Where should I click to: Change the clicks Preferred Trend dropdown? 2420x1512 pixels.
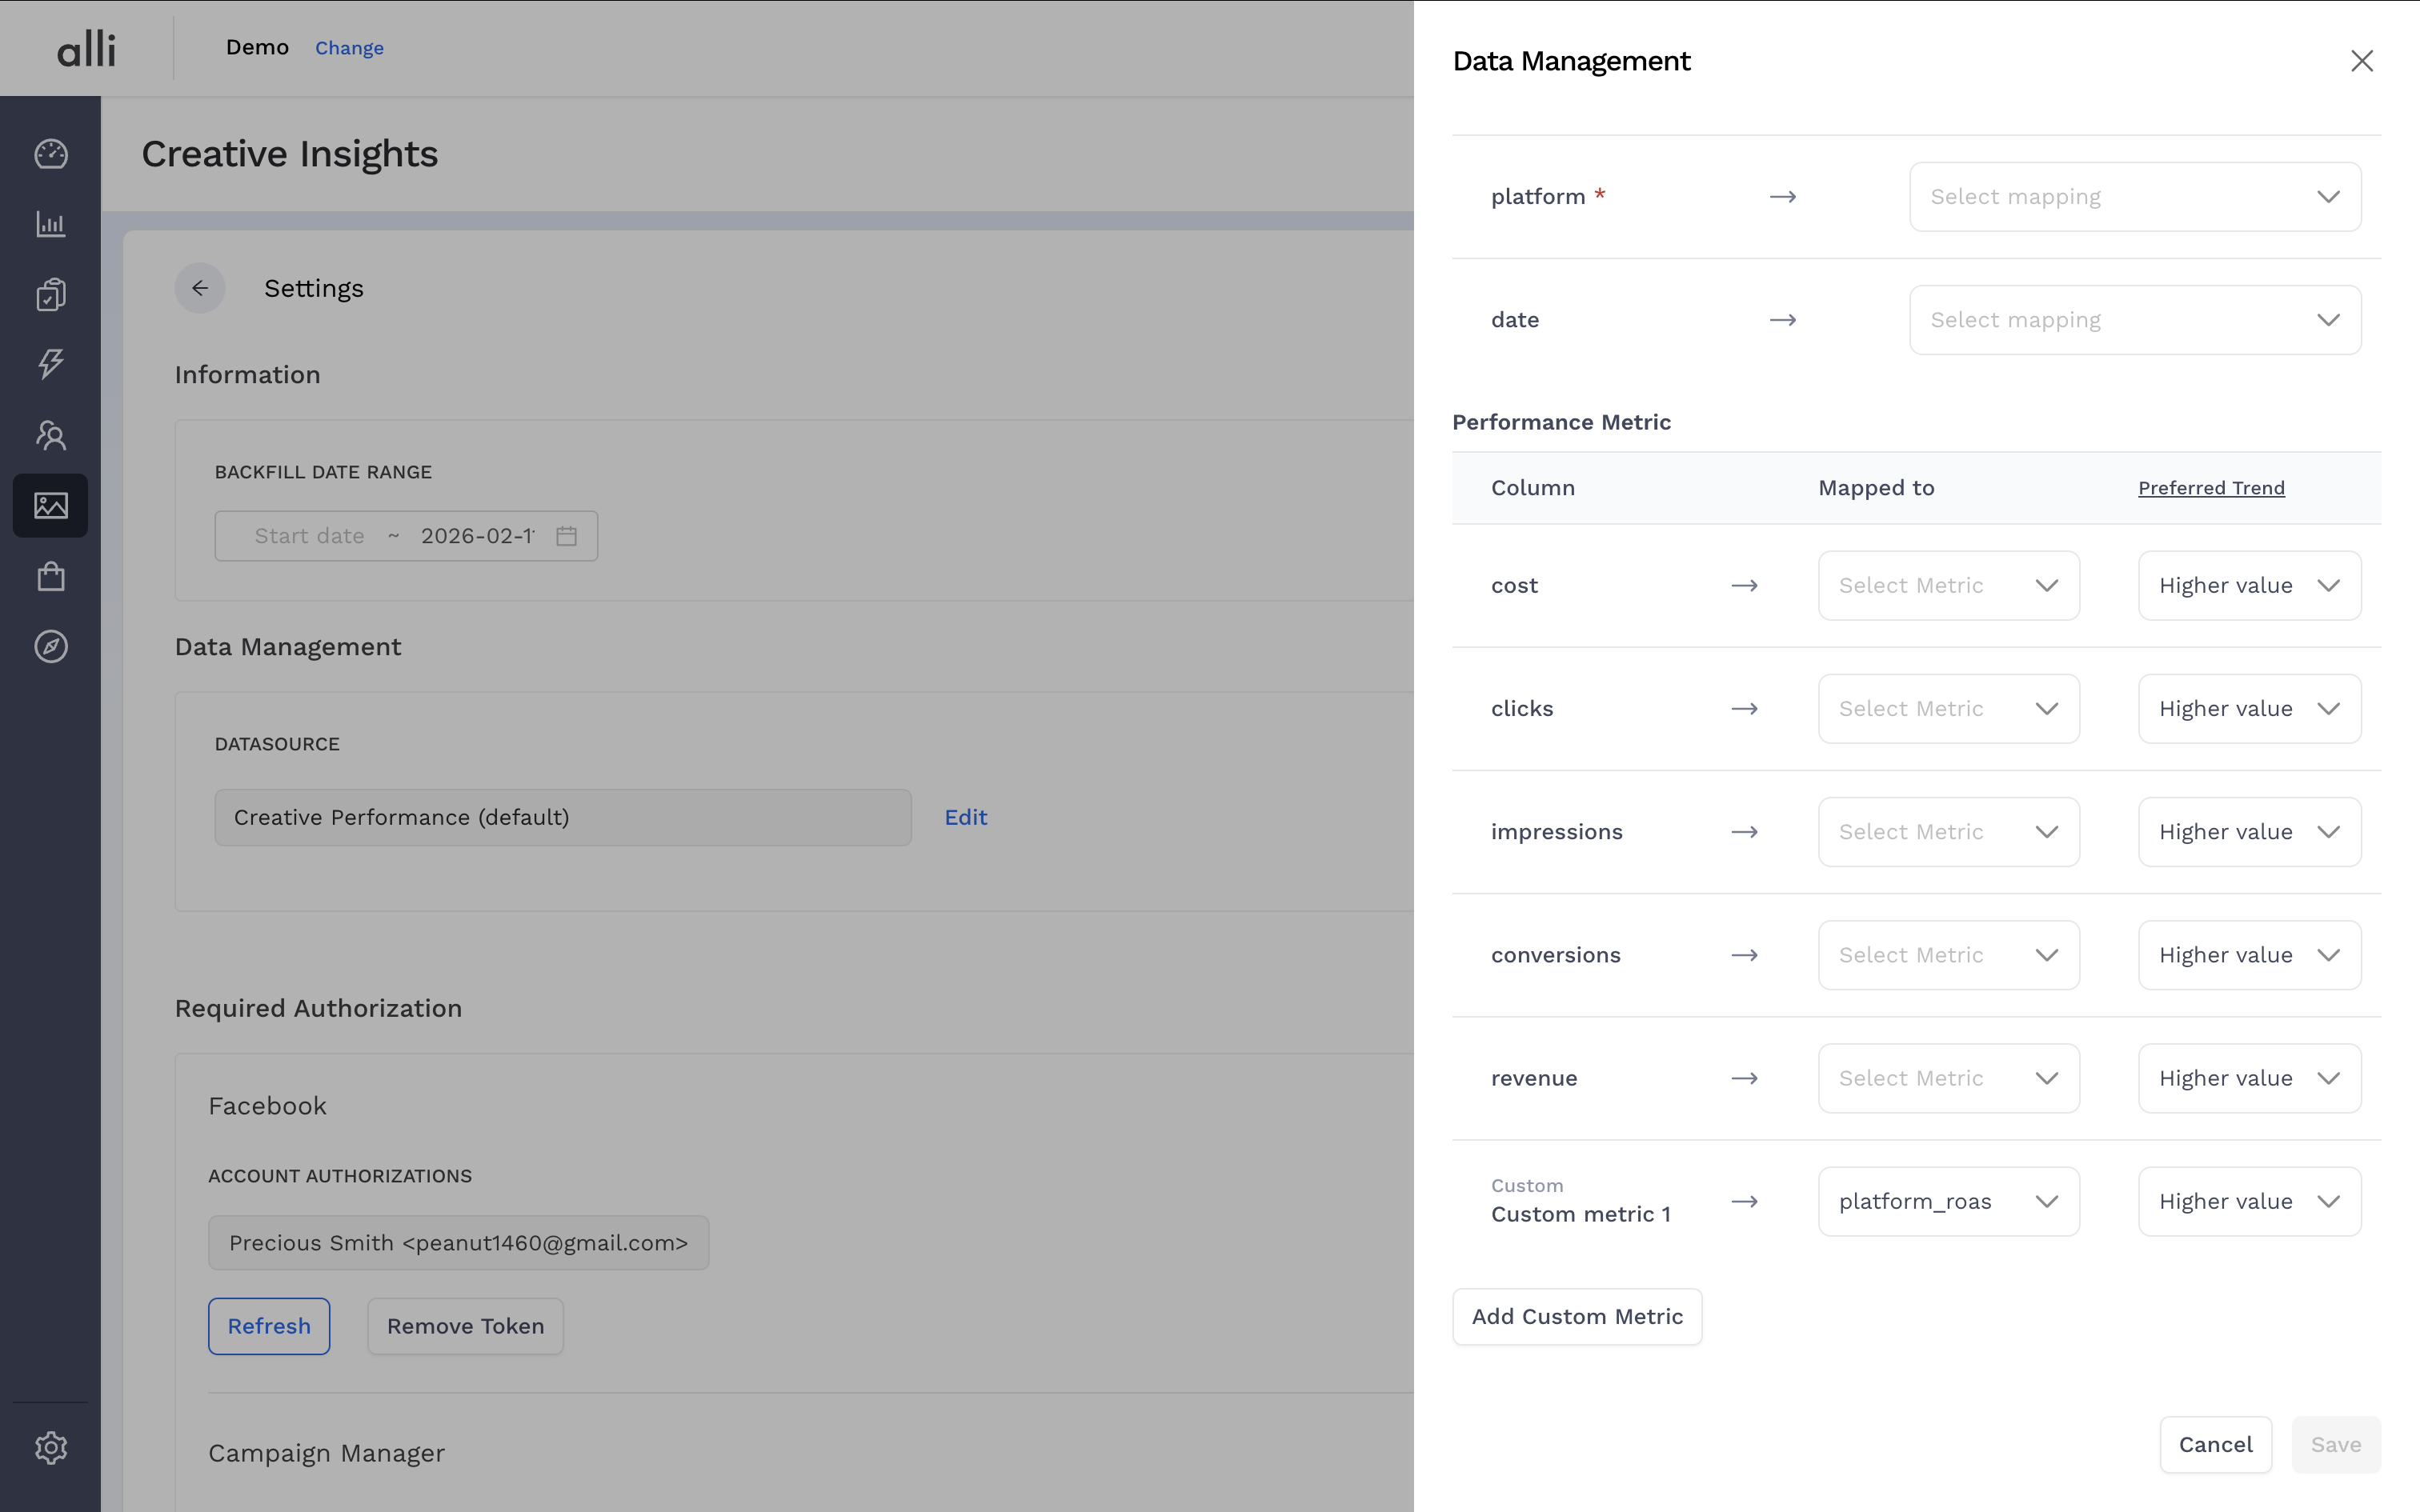(x=2248, y=709)
